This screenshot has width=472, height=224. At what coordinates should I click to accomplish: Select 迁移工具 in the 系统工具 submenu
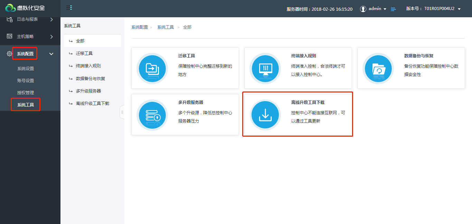[x=84, y=53]
